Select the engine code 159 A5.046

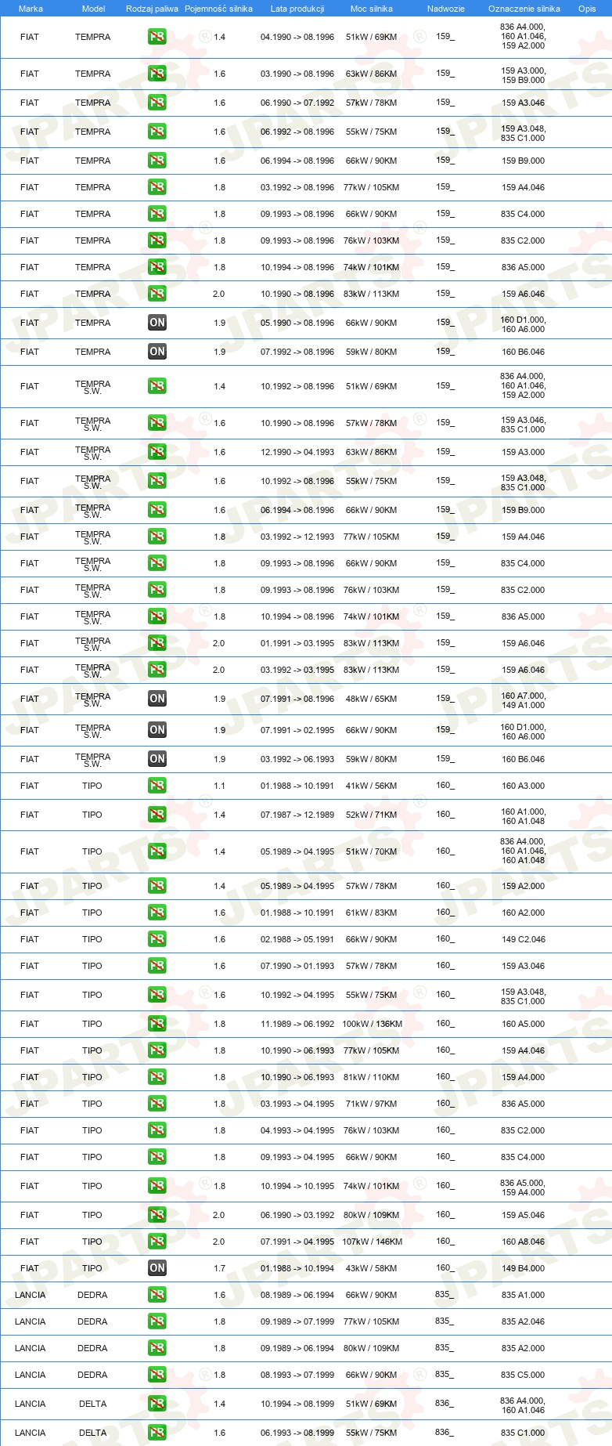(524, 1215)
